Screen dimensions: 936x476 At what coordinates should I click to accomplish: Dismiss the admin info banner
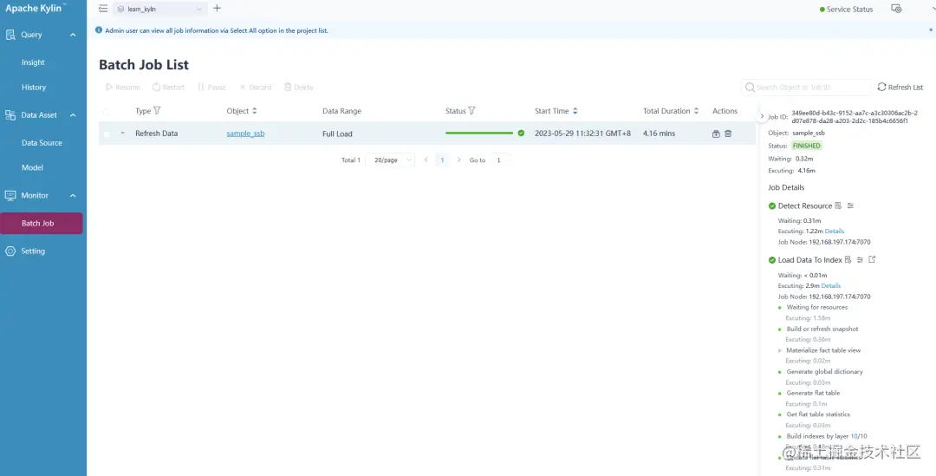pyautogui.click(x=930, y=29)
